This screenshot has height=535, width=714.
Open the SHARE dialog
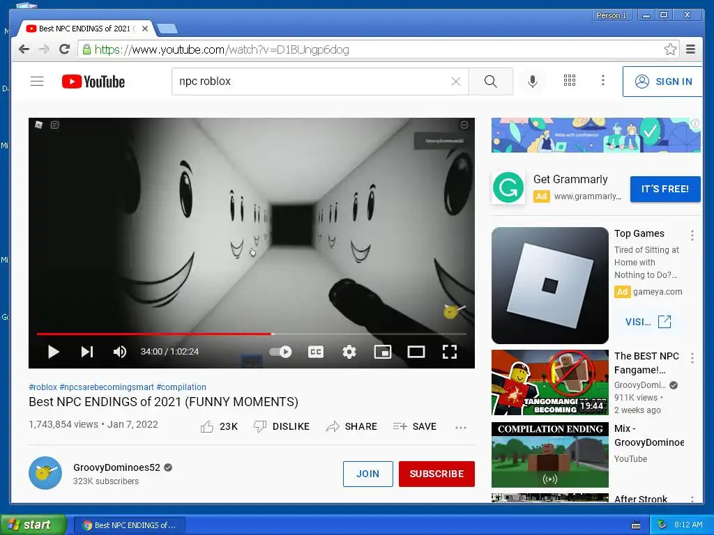(351, 427)
